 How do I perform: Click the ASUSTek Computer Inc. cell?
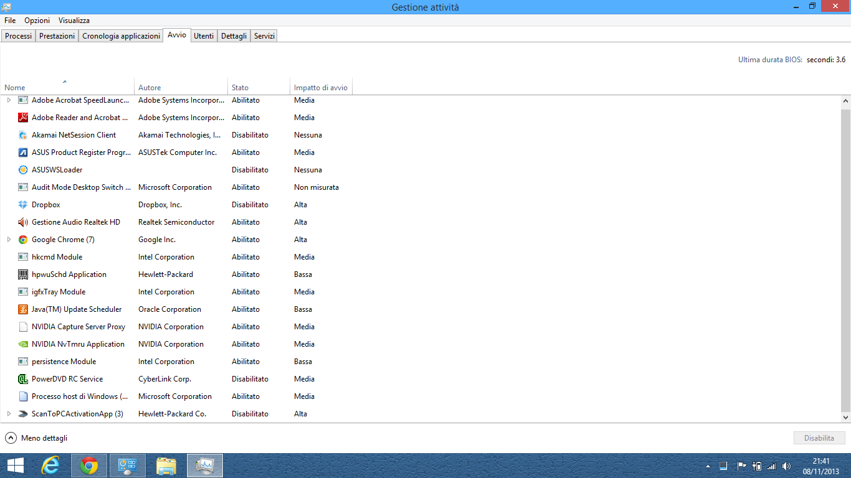[x=178, y=152]
